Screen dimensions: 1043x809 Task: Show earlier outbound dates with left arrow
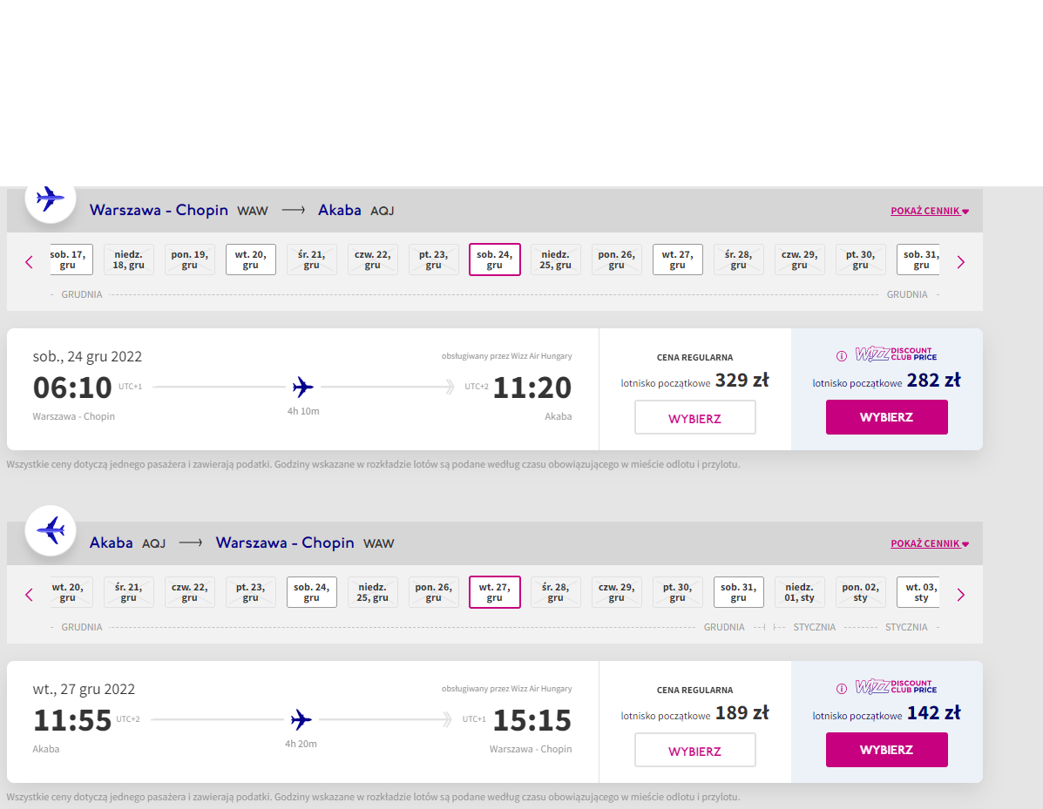[x=29, y=262]
